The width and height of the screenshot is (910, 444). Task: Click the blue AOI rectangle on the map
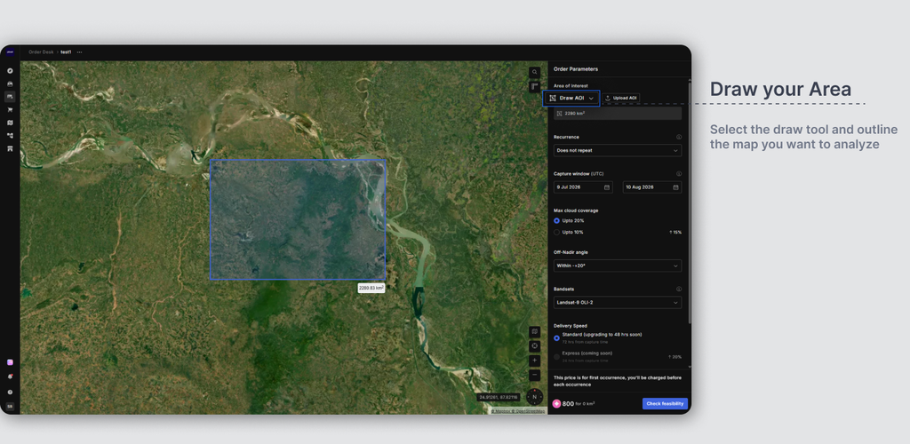pyautogui.click(x=298, y=219)
